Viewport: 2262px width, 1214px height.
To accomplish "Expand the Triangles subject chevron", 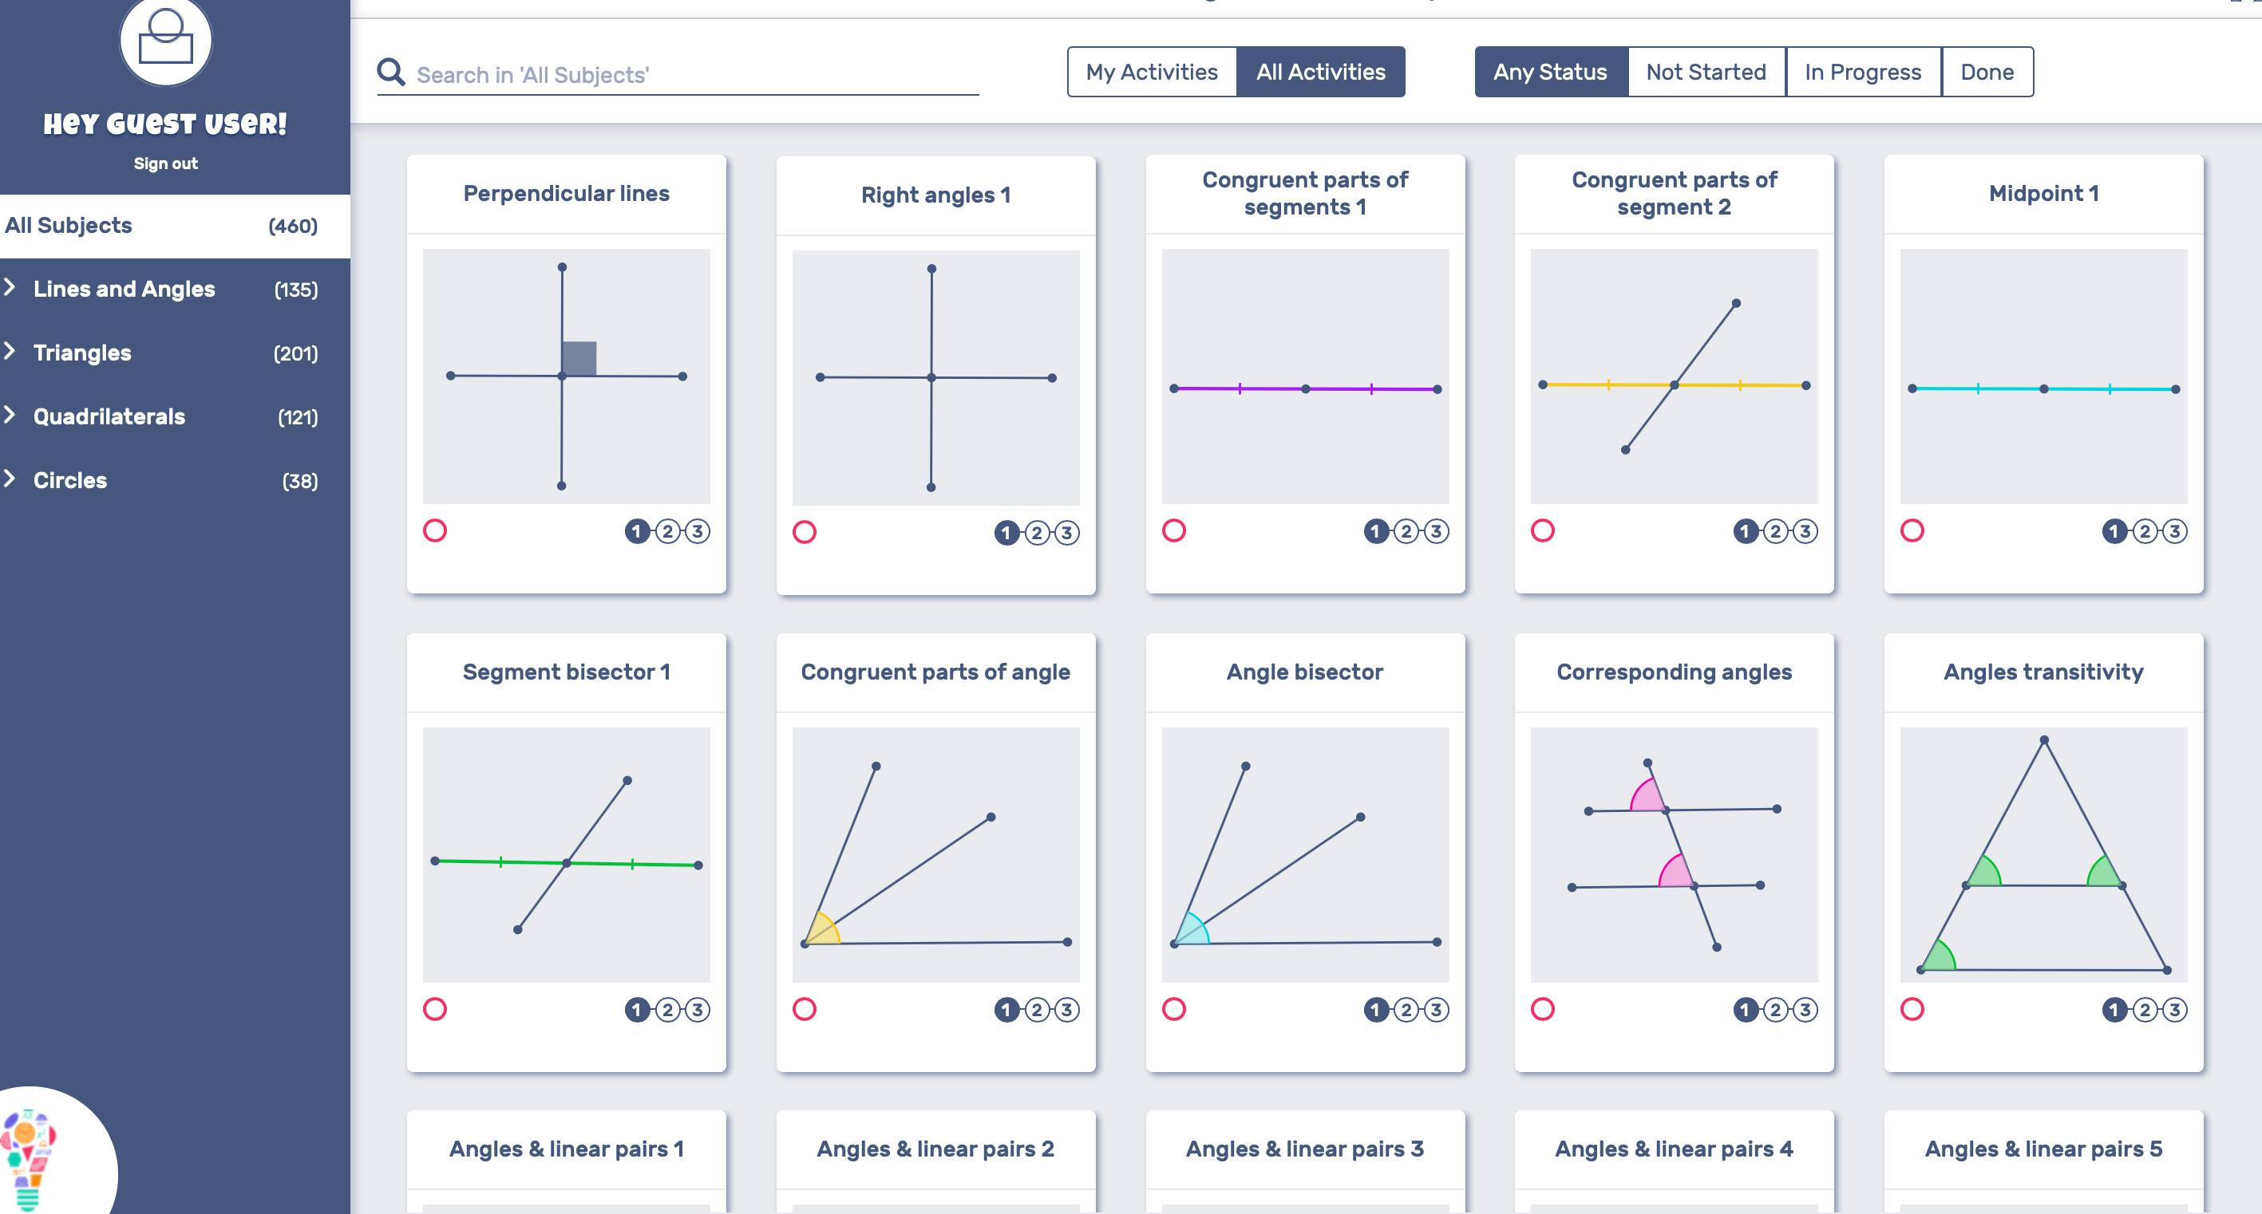I will 11,352.
